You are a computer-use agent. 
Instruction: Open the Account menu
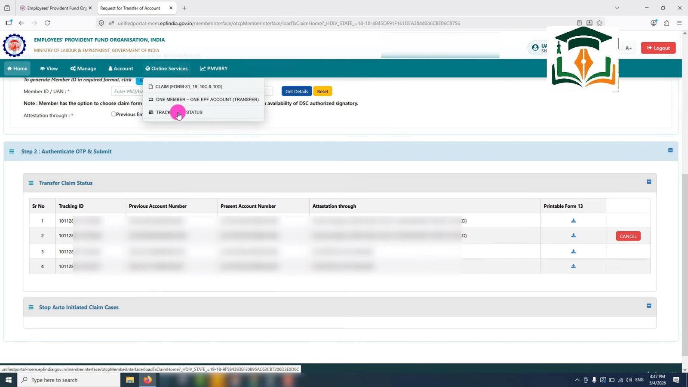(x=121, y=68)
